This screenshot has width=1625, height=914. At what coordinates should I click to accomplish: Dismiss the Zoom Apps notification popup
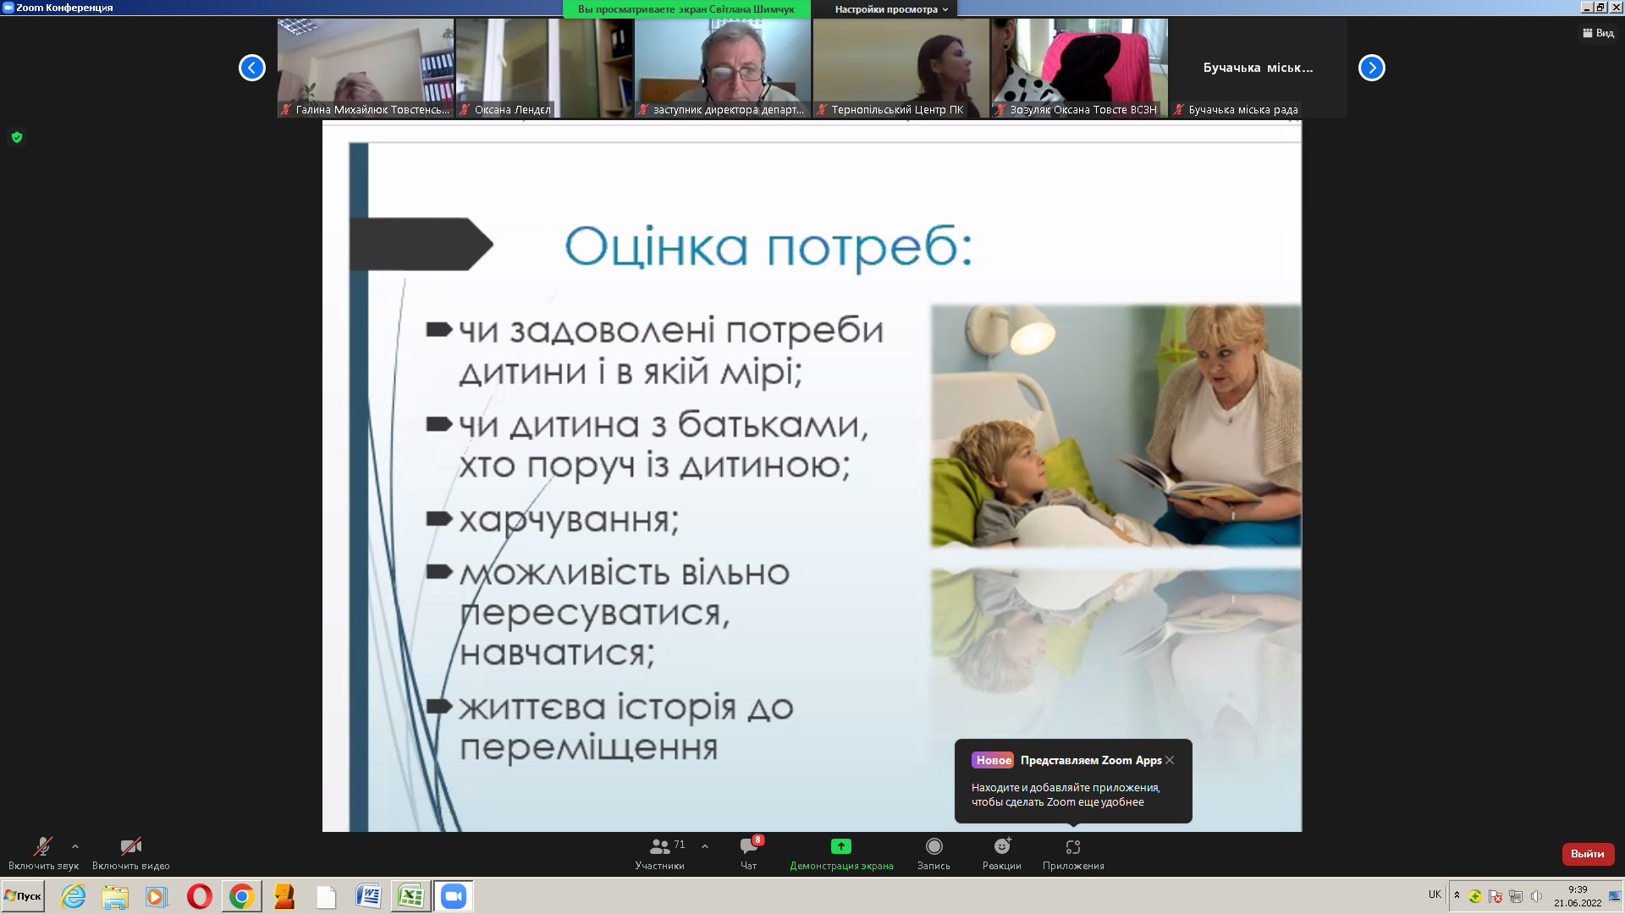(x=1170, y=760)
